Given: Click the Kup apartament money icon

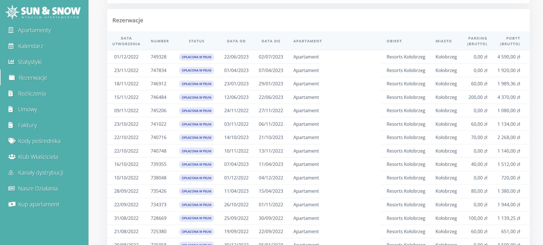Looking at the screenshot, I should click(x=12, y=204).
